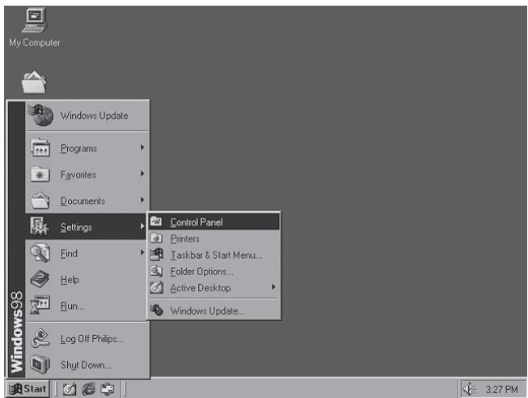Click the Run hourglass icon
Image resolution: width=528 pixels, height=398 pixels.
pyautogui.click(x=40, y=305)
